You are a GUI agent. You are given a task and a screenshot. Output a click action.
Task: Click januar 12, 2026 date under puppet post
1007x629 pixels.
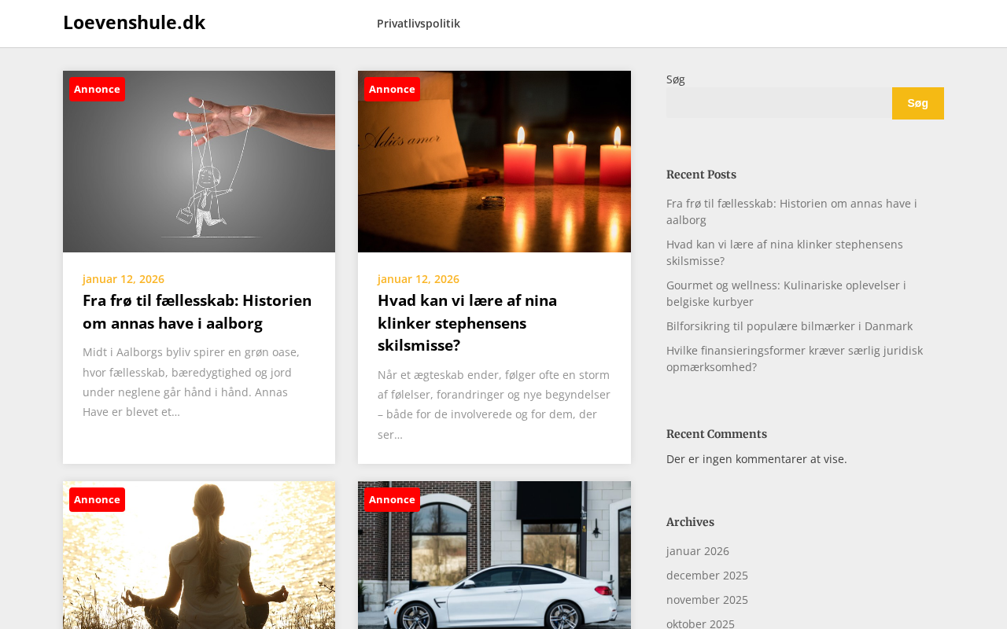(124, 278)
